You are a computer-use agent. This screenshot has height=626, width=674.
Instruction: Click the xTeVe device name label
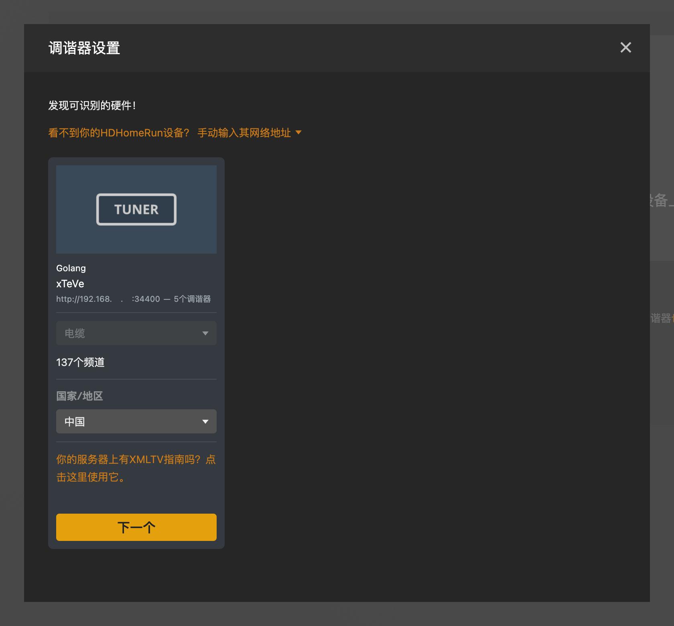(70, 284)
